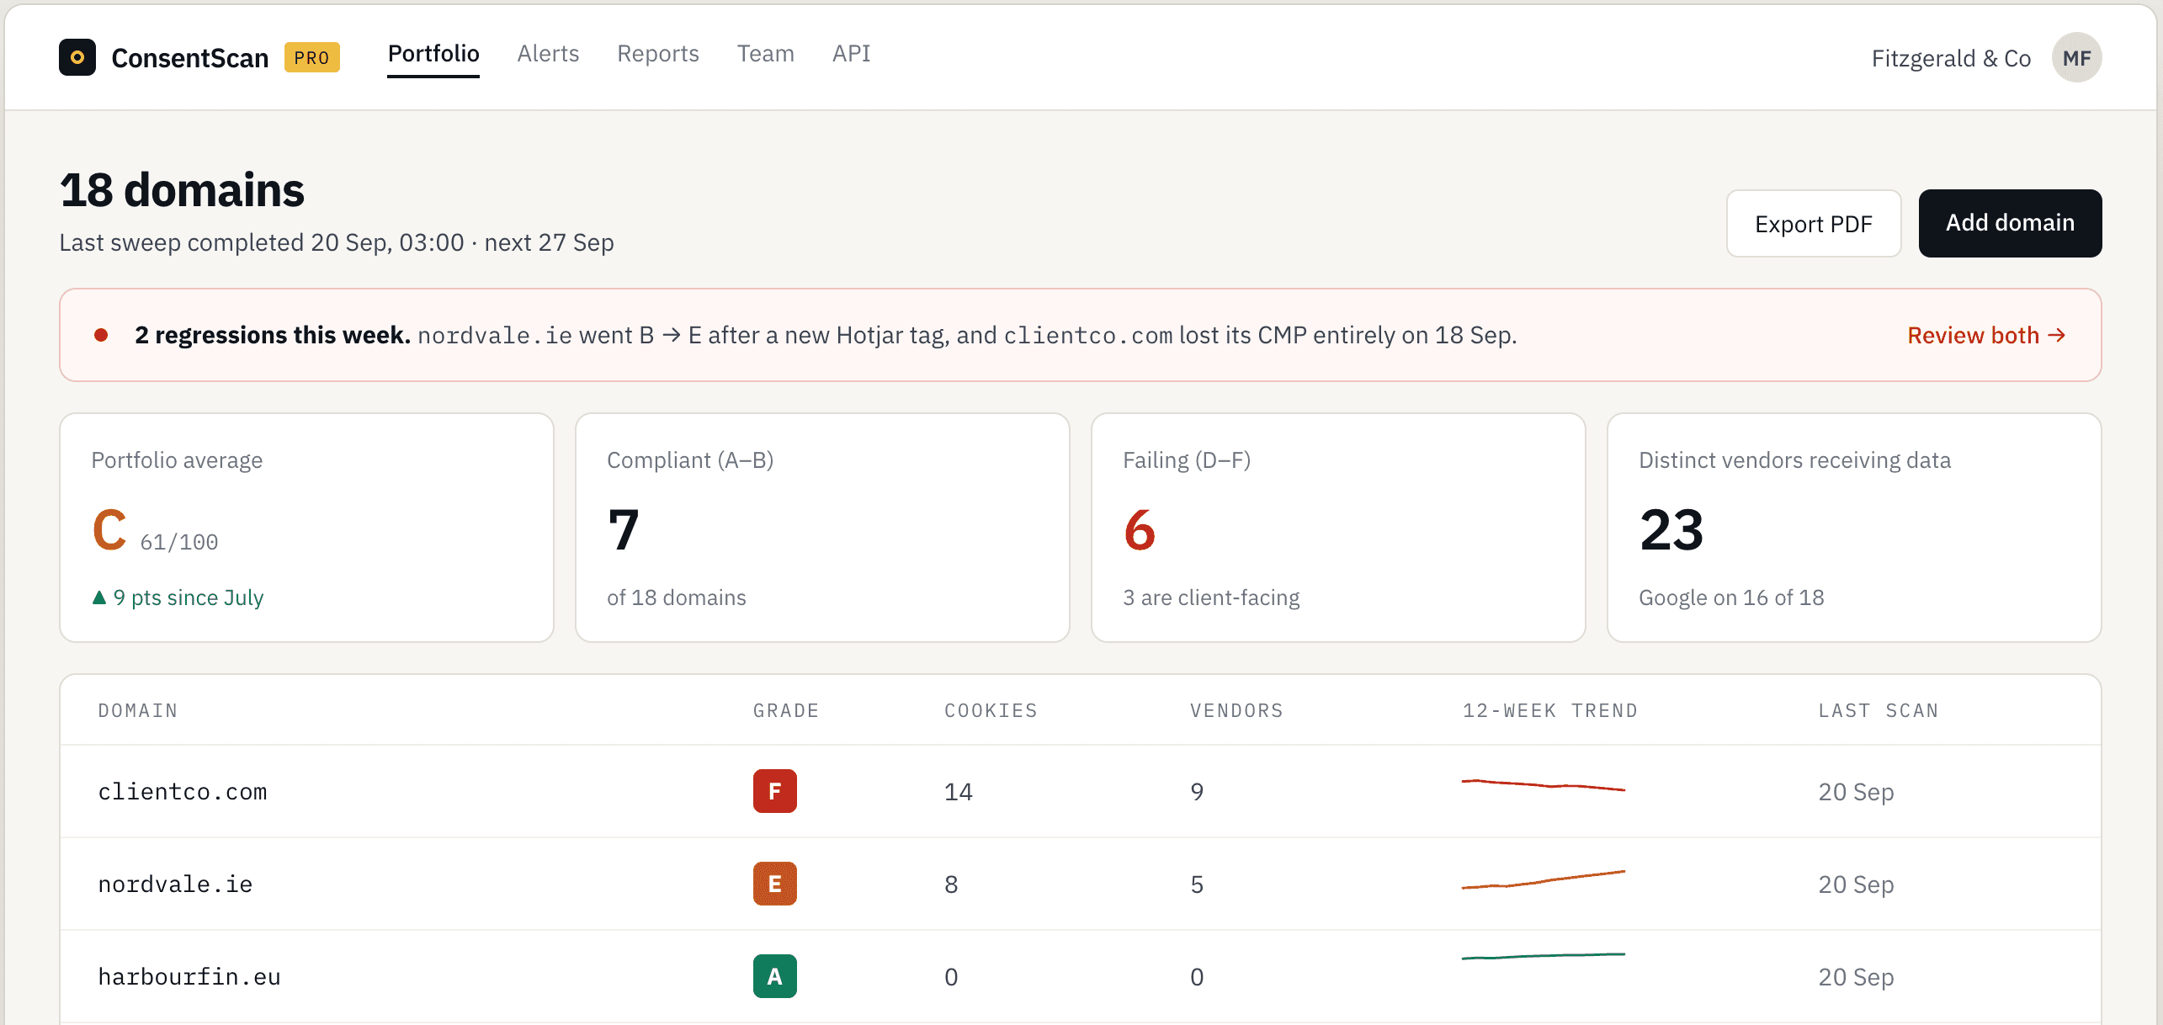Click the last scan date for harbourfin.eu
Screen dimensions: 2163x1025
[x=1856, y=977]
